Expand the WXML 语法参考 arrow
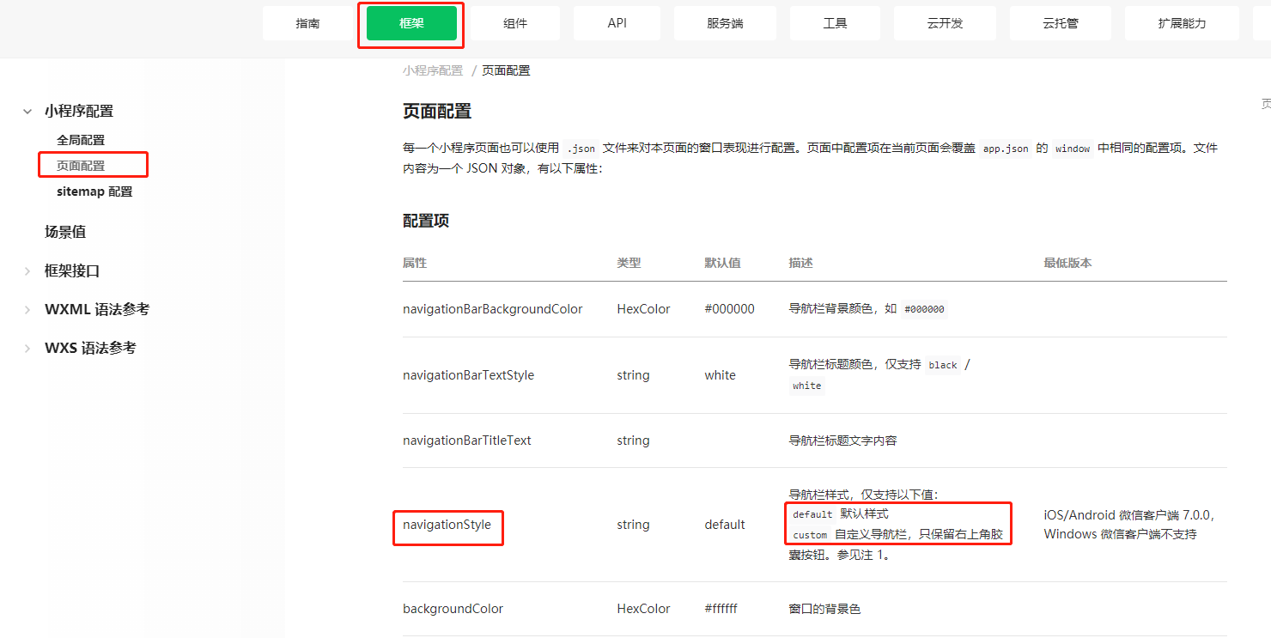The height and width of the screenshot is (638, 1271). pos(27,309)
